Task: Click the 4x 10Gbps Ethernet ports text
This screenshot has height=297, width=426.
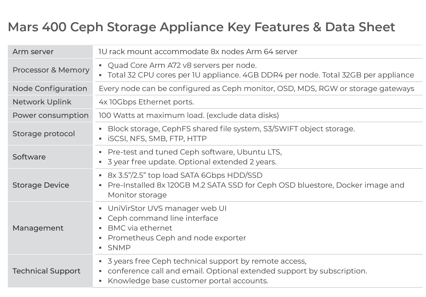Action: click(146, 102)
